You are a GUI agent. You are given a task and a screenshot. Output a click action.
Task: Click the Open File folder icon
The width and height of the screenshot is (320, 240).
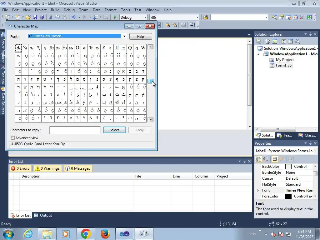(x=28, y=17)
